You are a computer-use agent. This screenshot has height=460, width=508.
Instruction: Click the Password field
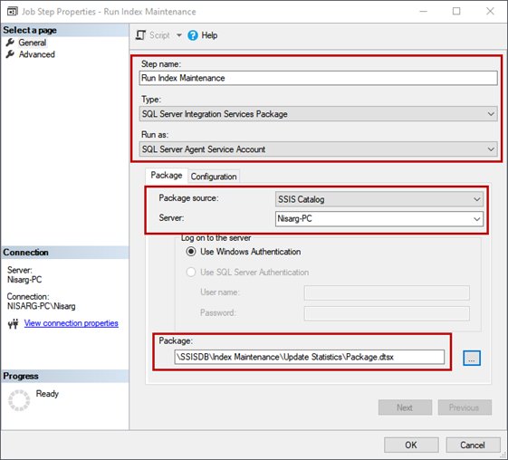387,313
